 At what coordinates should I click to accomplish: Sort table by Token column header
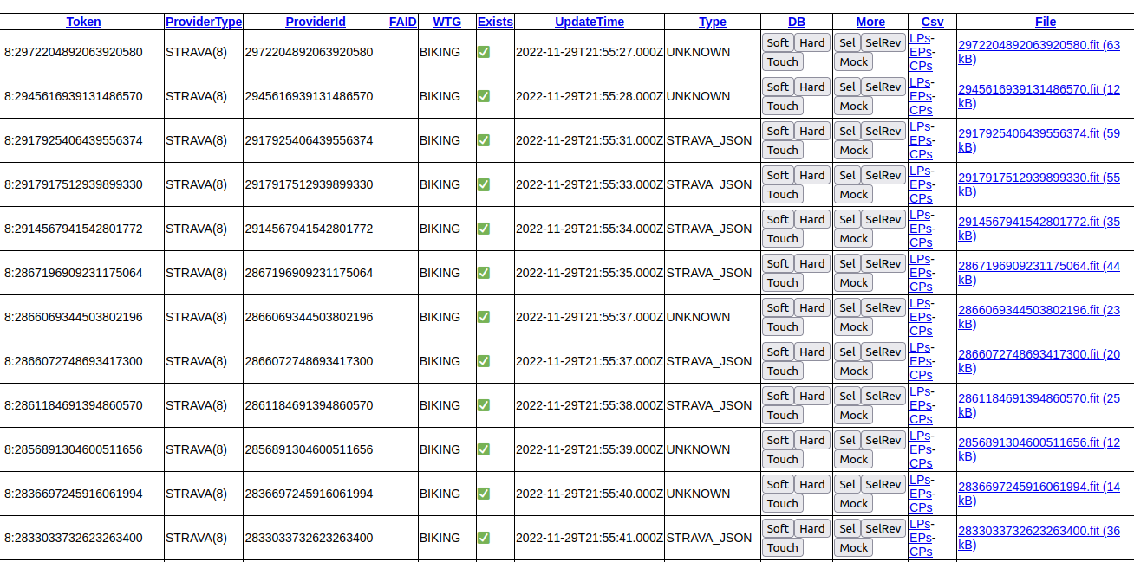pos(83,22)
